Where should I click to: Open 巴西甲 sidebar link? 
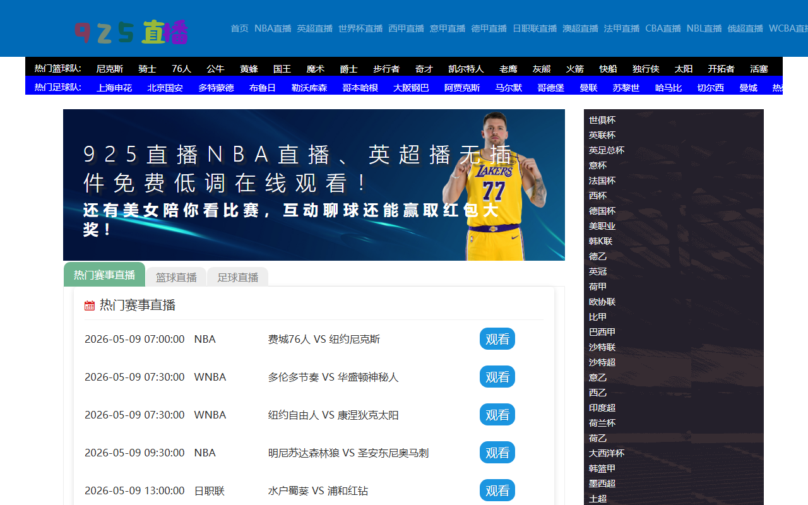coord(602,332)
